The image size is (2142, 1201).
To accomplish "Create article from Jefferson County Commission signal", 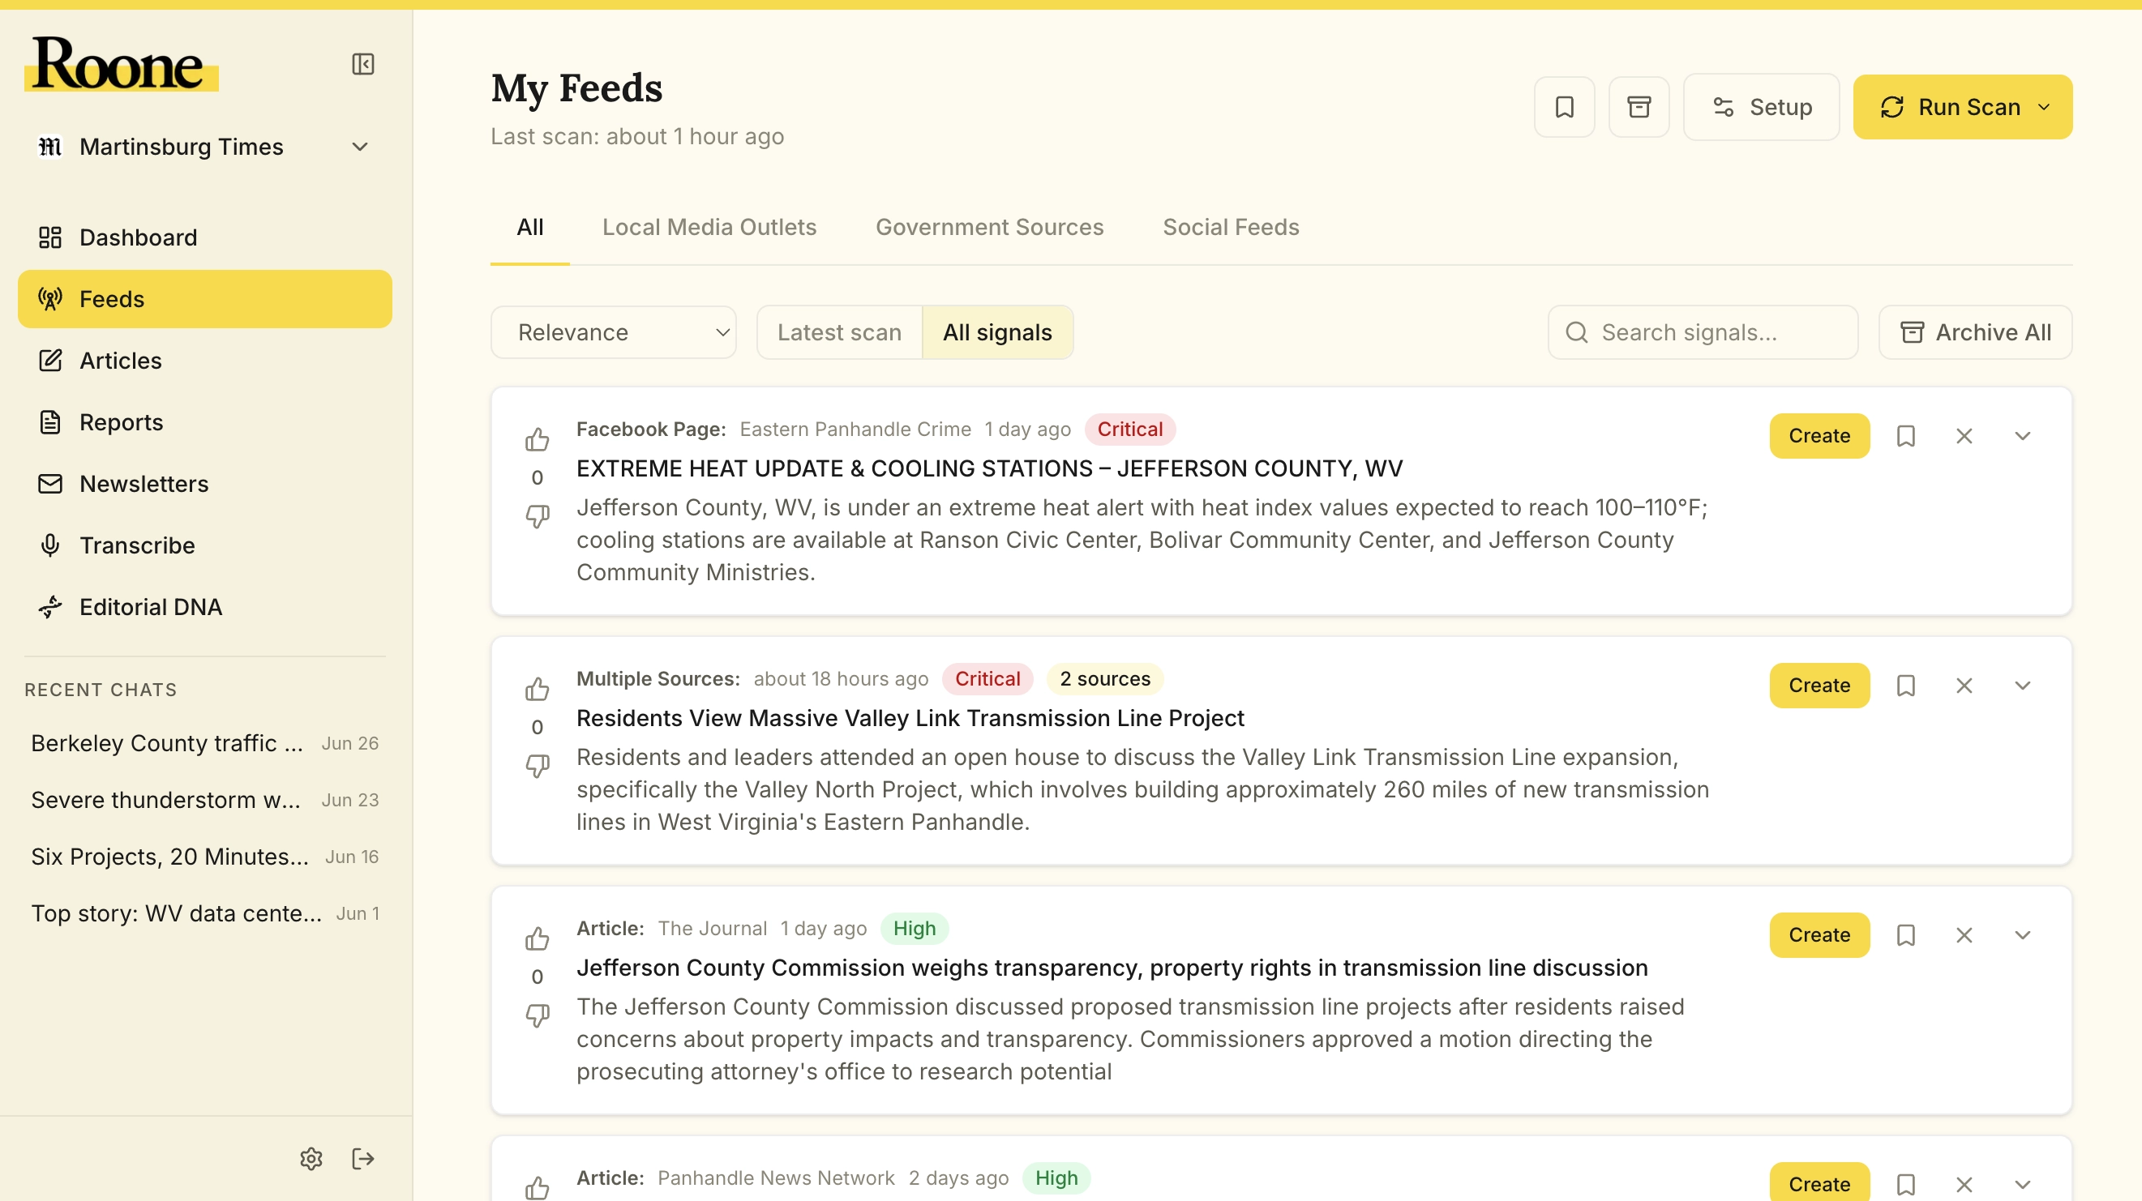I will 1819,935.
